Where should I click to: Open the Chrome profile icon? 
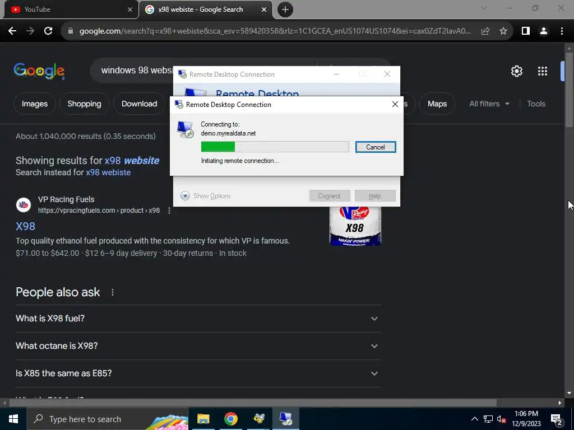pyautogui.click(x=544, y=31)
